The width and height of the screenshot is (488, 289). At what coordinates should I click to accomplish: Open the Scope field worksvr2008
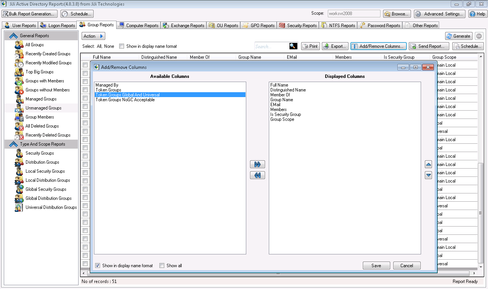pyautogui.click(x=354, y=14)
